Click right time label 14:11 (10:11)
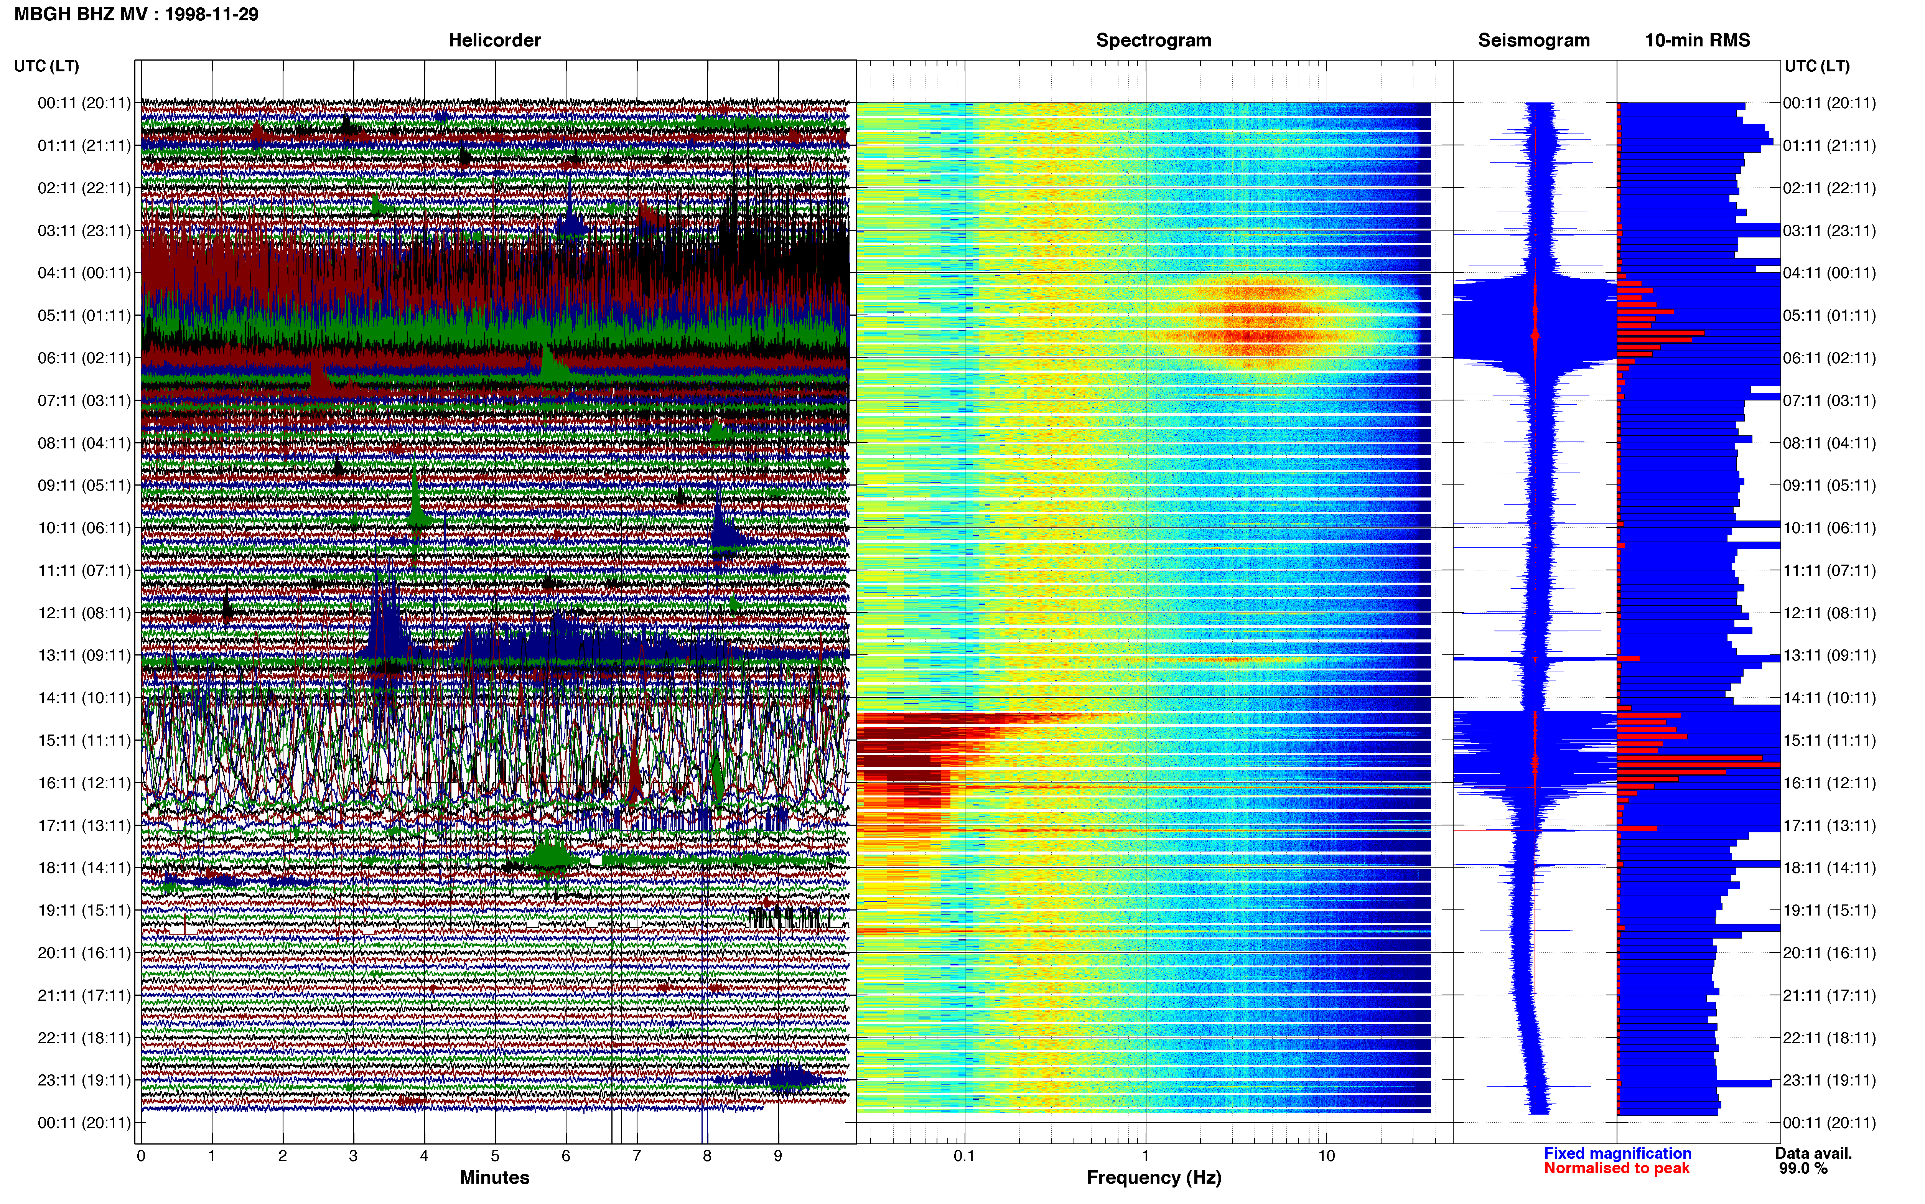This screenshot has height=1204, width=1925. (x=1829, y=698)
